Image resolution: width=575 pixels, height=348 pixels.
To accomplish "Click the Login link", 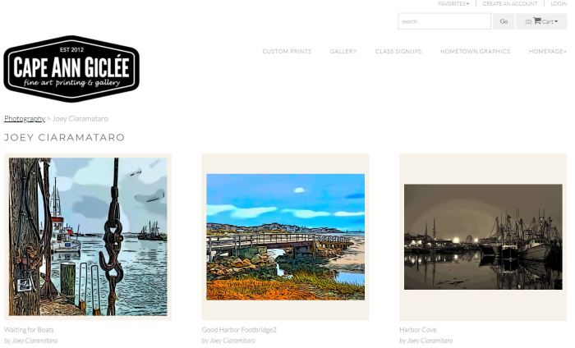I will pyautogui.click(x=559, y=3).
